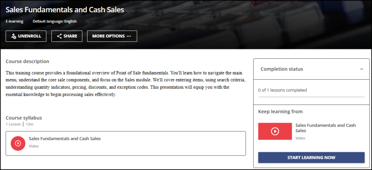Click the share network icon
The width and height of the screenshot is (372, 170).
click(x=59, y=36)
